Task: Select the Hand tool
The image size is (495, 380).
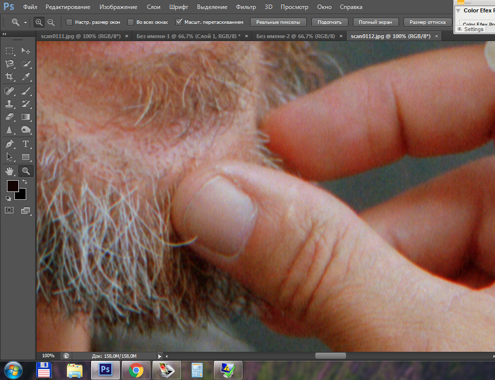Action: click(x=9, y=171)
